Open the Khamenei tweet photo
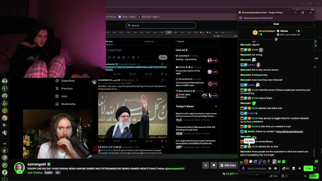The height and width of the screenshot is (181, 322). point(133,115)
